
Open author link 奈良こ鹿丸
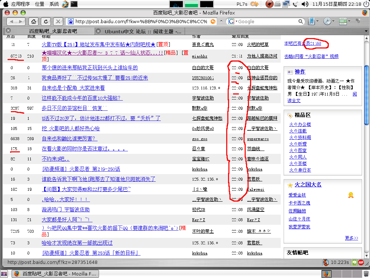coord(203,45)
